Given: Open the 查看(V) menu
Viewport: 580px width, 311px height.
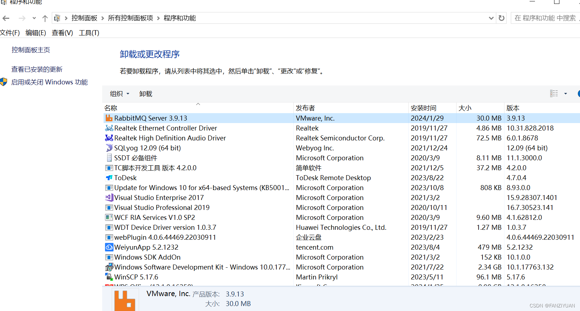Looking at the screenshot, I should coord(62,33).
